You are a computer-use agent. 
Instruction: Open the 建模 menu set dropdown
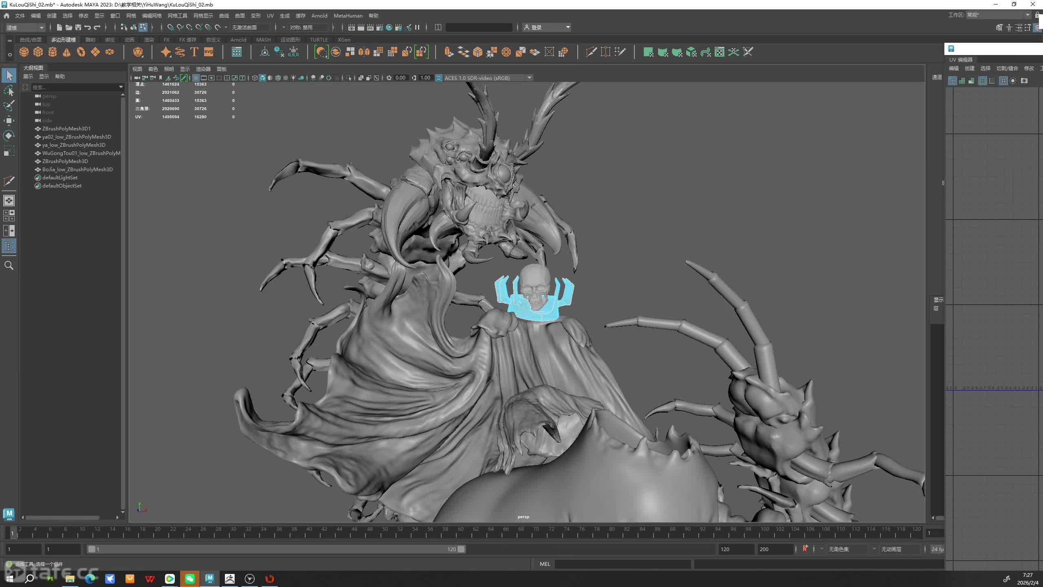[x=25, y=27]
